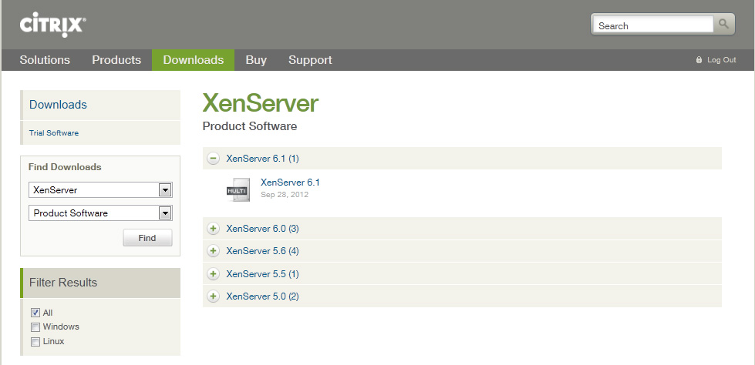
Task: Open the Solutions menu
Action: click(45, 60)
